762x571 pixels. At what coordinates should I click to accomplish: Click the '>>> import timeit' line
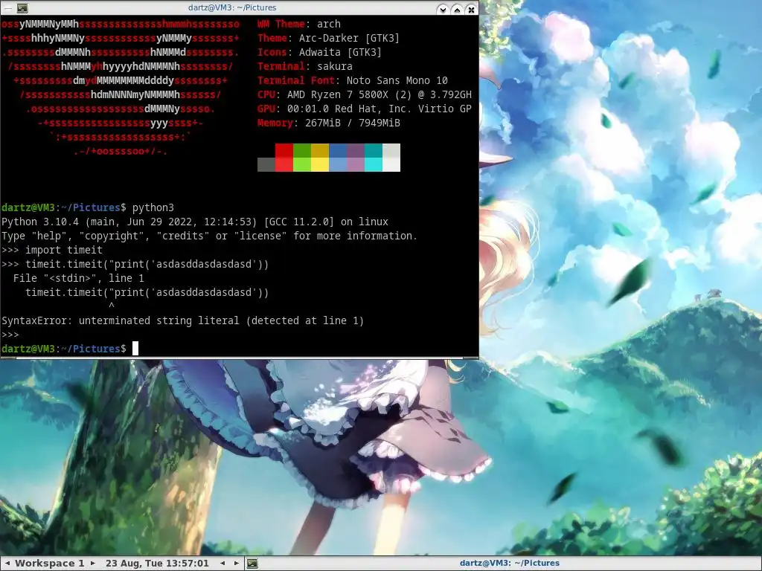(x=52, y=250)
